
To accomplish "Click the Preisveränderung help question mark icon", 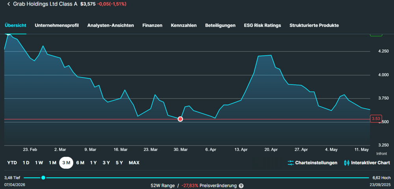I will click(x=241, y=186).
